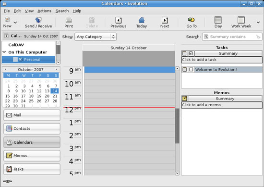
Task: Open the Any Category dropdown
Action: tap(96, 37)
